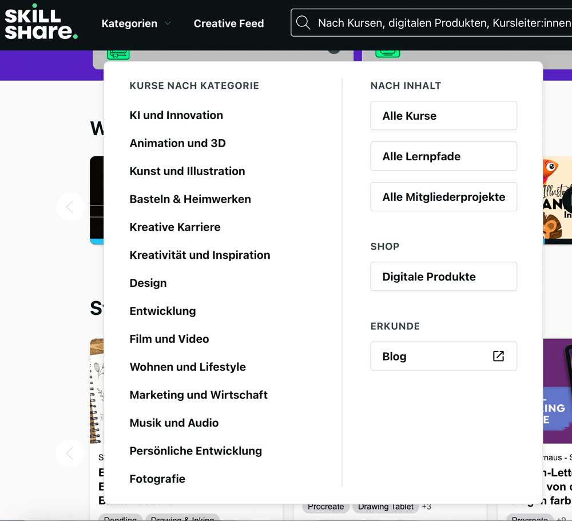Screen dimensions: 572x521
Task: Open Kreativität und Inspiration category
Action: (x=200, y=255)
